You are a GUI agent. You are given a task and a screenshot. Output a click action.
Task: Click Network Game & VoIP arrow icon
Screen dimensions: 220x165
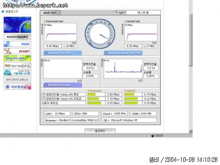[106, 53]
